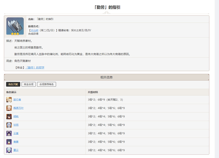Switch to the 角色天赋 tab
This screenshot has width=219, height=158.
tap(13, 84)
